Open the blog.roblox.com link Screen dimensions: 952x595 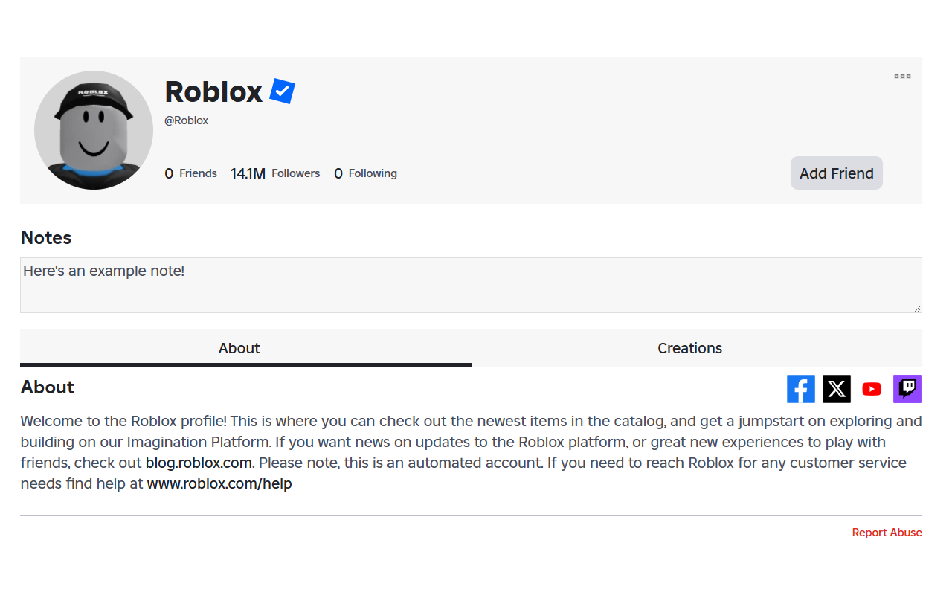coord(198,462)
